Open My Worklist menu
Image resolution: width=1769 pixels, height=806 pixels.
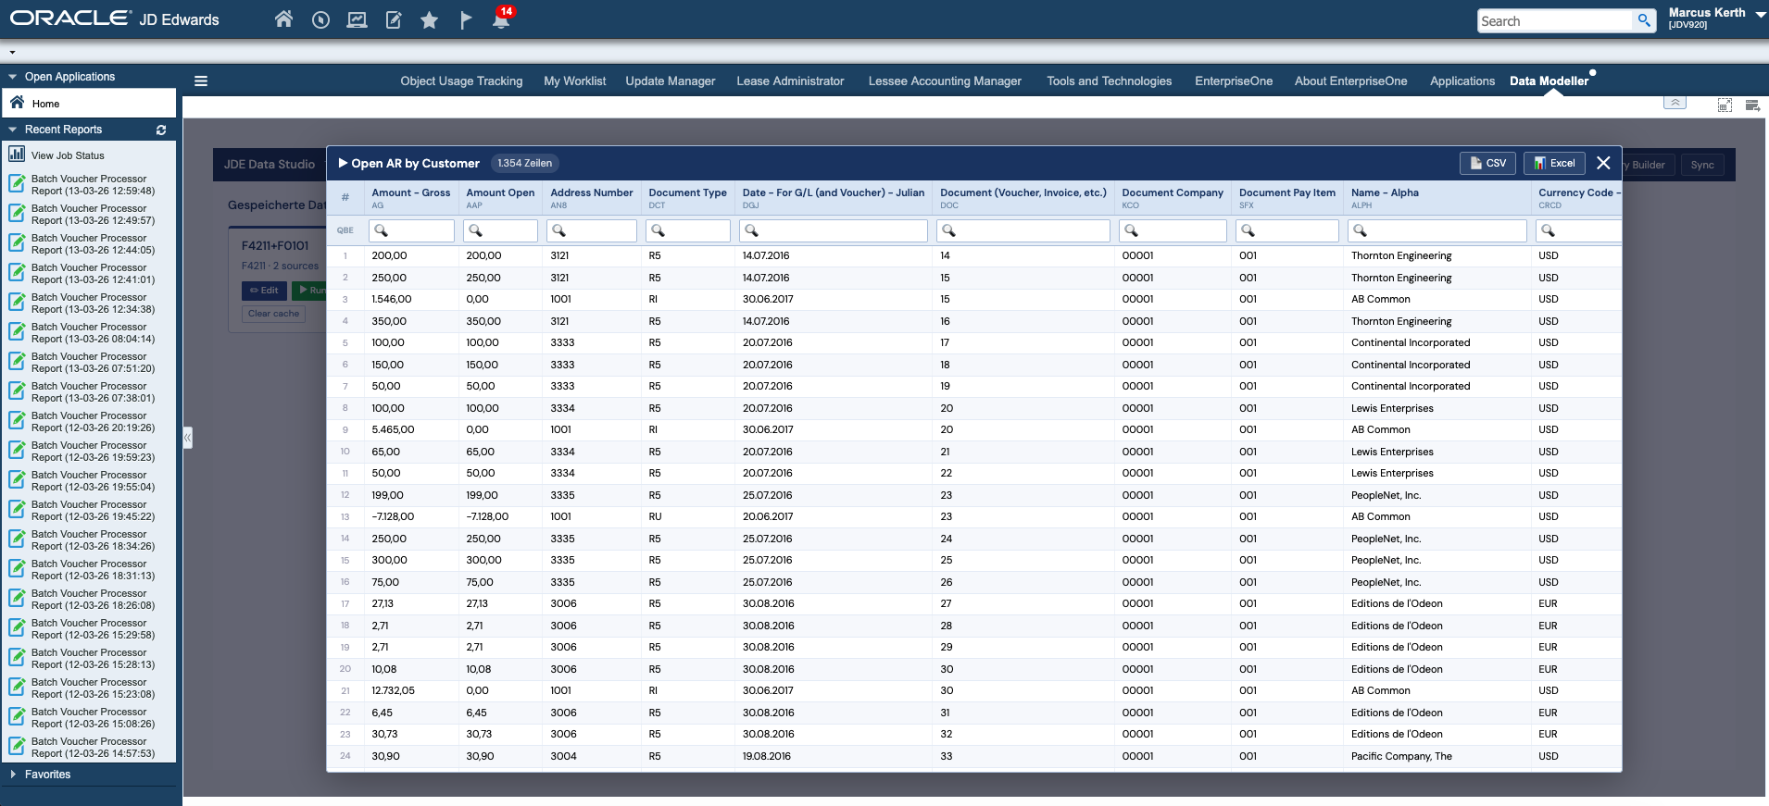click(x=574, y=81)
